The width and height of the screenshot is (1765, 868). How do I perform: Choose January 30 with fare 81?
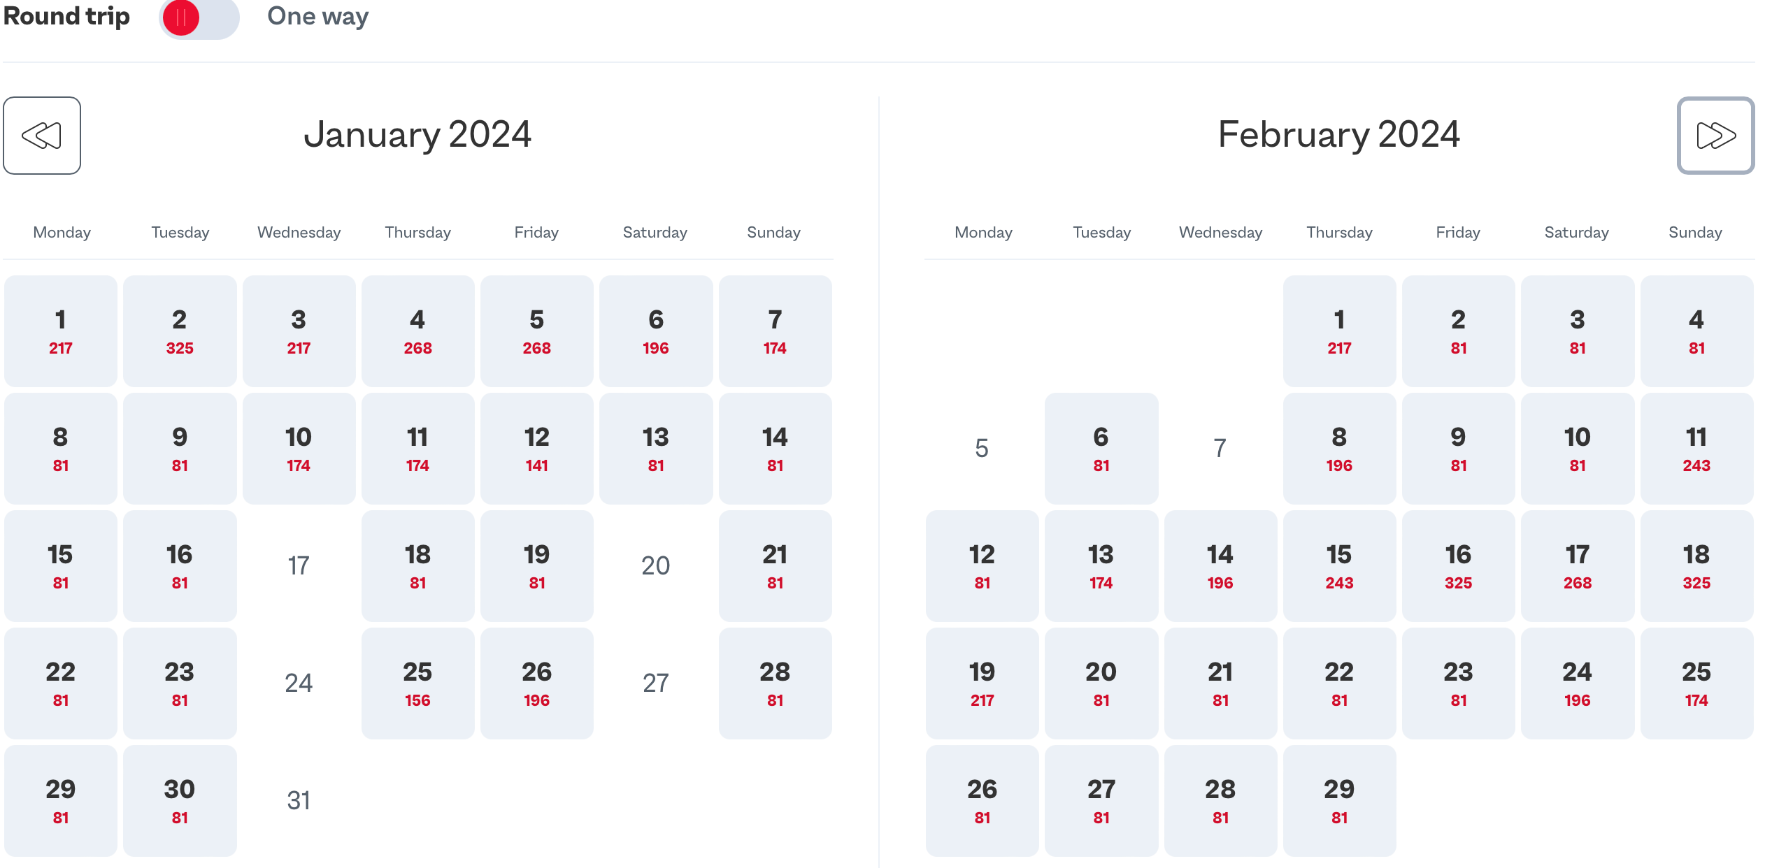[180, 801]
